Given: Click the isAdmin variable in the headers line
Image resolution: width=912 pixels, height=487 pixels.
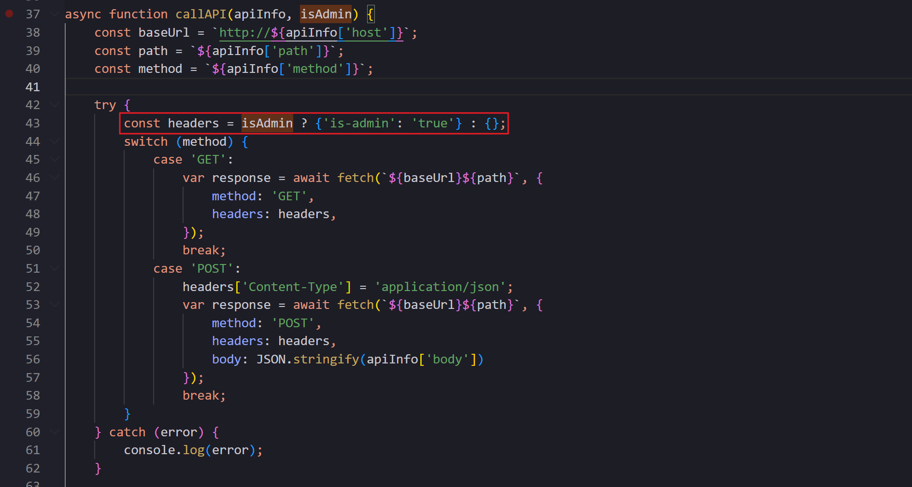Looking at the screenshot, I should tap(267, 124).
